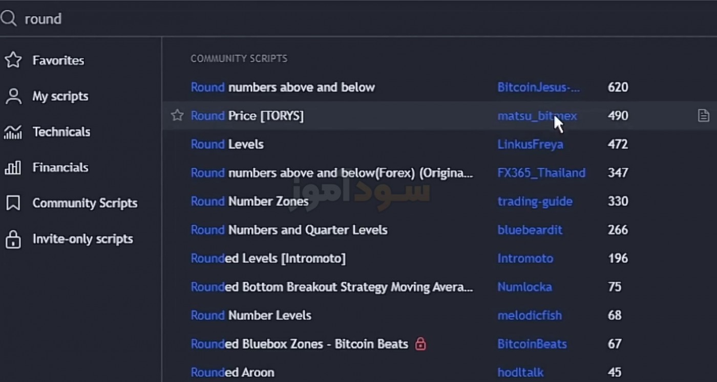Image resolution: width=717 pixels, height=382 pixels.
Task: Open source code icon for Round Price
Action: click(x=704, y=116)
